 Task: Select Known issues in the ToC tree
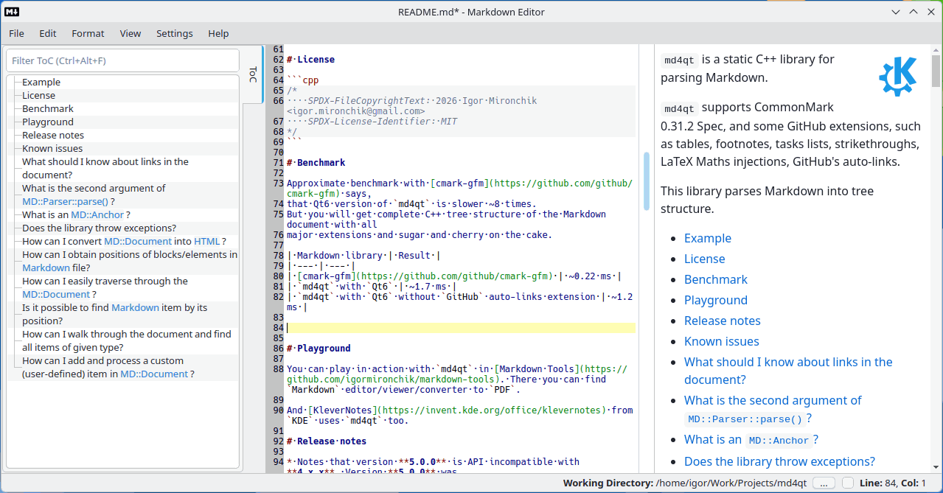52,148
